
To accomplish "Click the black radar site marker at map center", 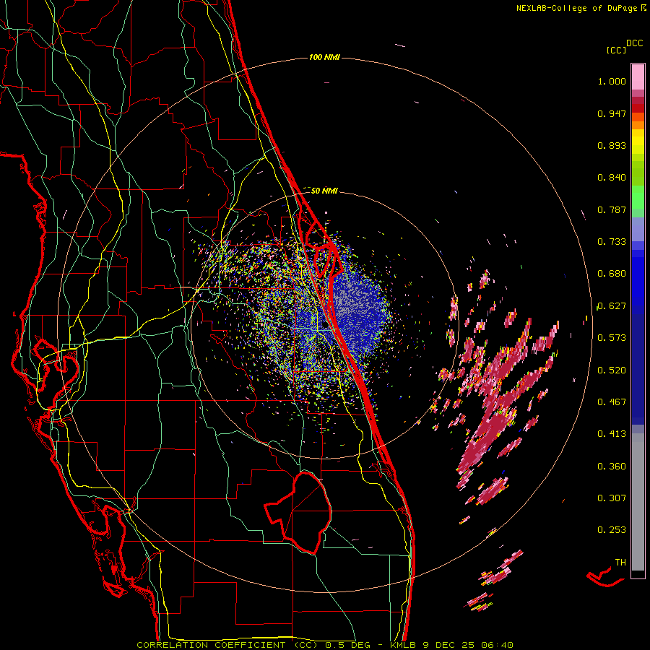I will pyautogui.click(x=324, y=326).
